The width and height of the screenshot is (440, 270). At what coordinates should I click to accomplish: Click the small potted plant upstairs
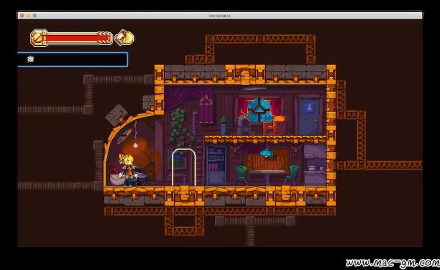pyautogui.click(x=225, y=125)
